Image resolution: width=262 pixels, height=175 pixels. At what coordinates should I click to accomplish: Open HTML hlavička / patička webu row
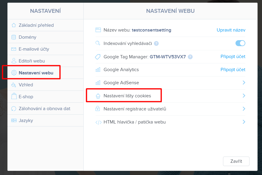point(170,122)
